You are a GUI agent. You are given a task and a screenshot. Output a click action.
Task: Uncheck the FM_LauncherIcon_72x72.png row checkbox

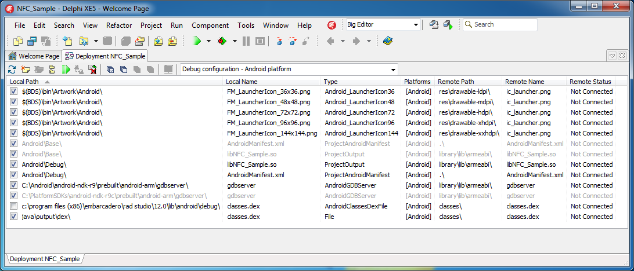coord(14,112)
